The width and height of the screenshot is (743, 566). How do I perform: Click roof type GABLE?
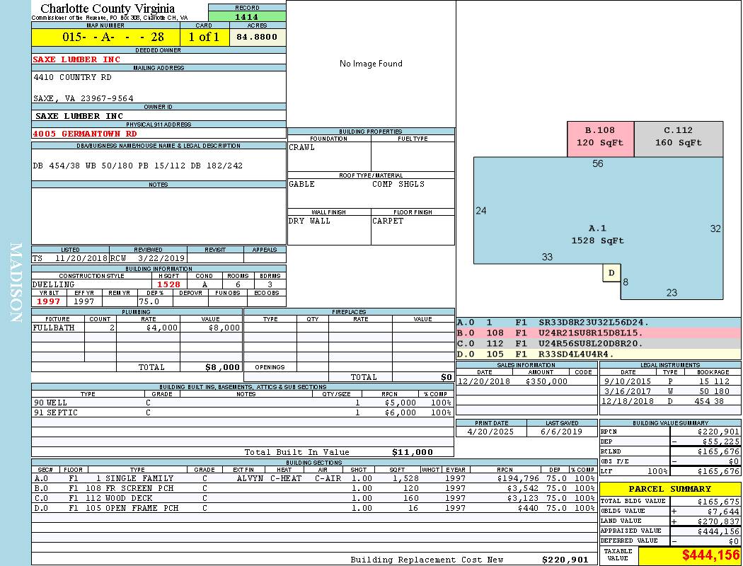302,184
